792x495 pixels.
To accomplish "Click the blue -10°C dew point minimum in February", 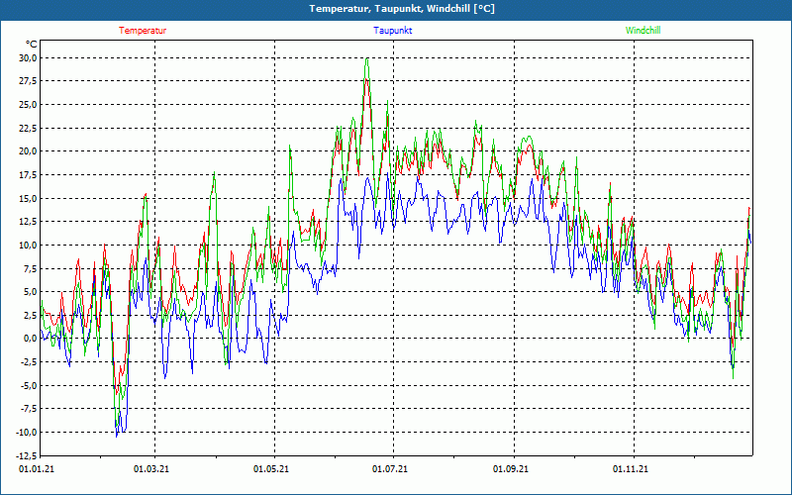I will pyautogui.click(x=117, y=435).
